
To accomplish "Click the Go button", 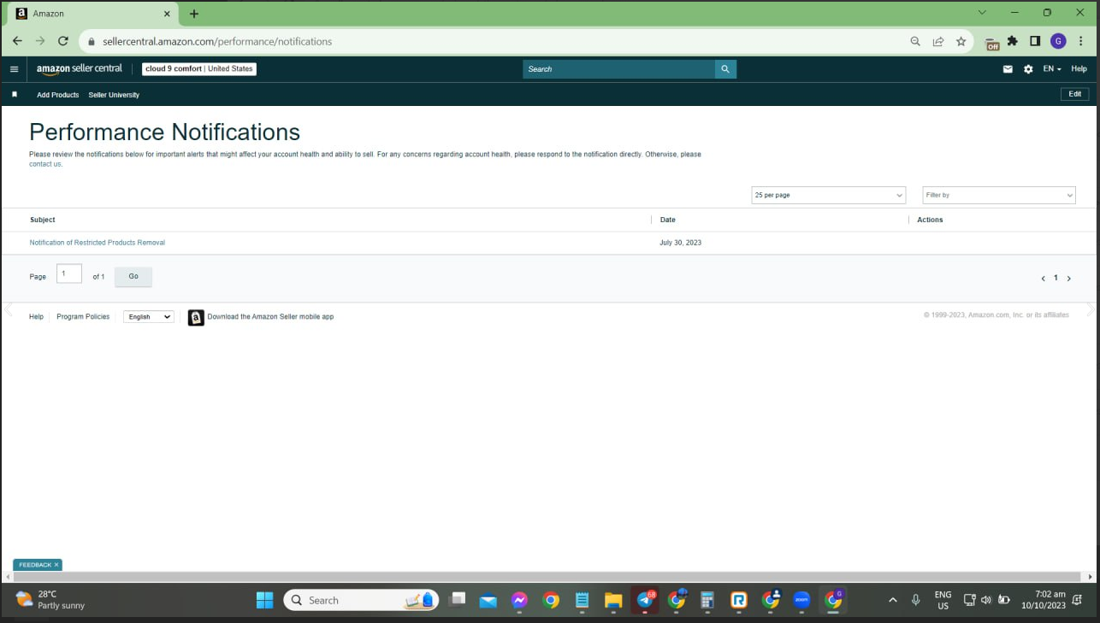I will click(x=133, y=277).
